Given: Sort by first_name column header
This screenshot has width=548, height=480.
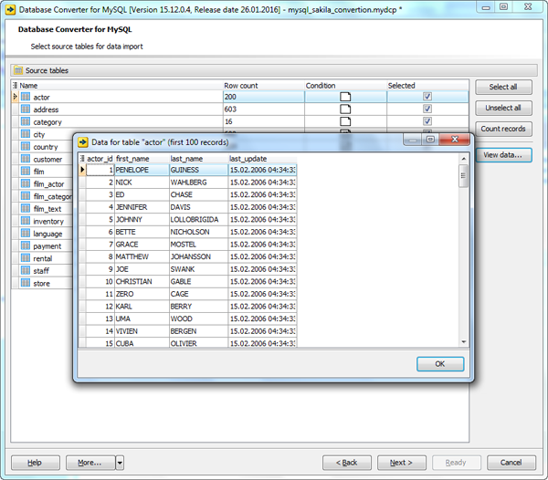Looking at the screenshot, I should point(142,159).
